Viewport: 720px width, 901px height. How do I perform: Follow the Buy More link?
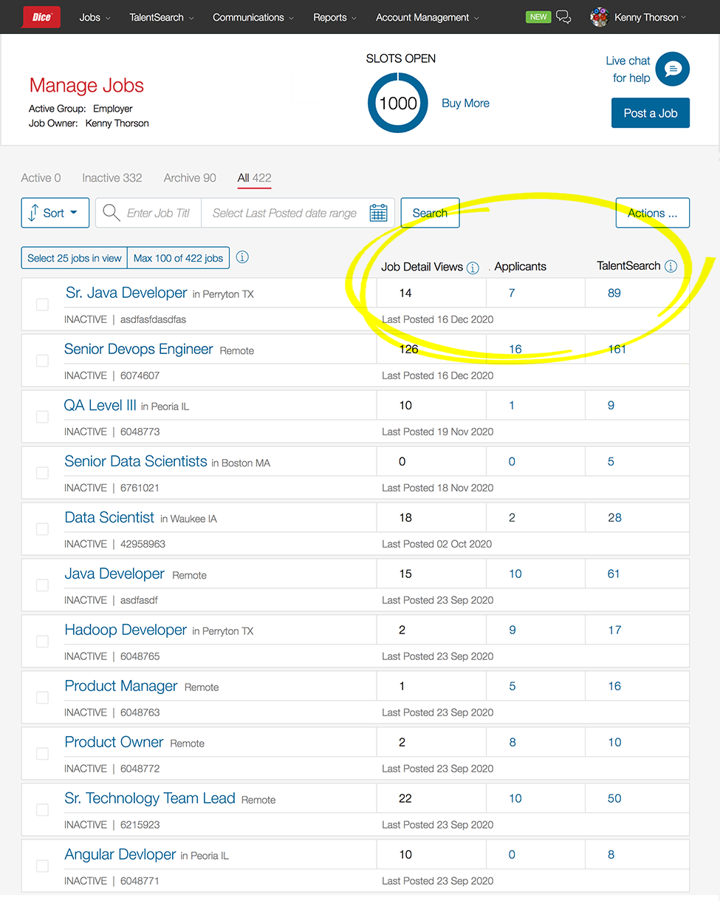465,103
